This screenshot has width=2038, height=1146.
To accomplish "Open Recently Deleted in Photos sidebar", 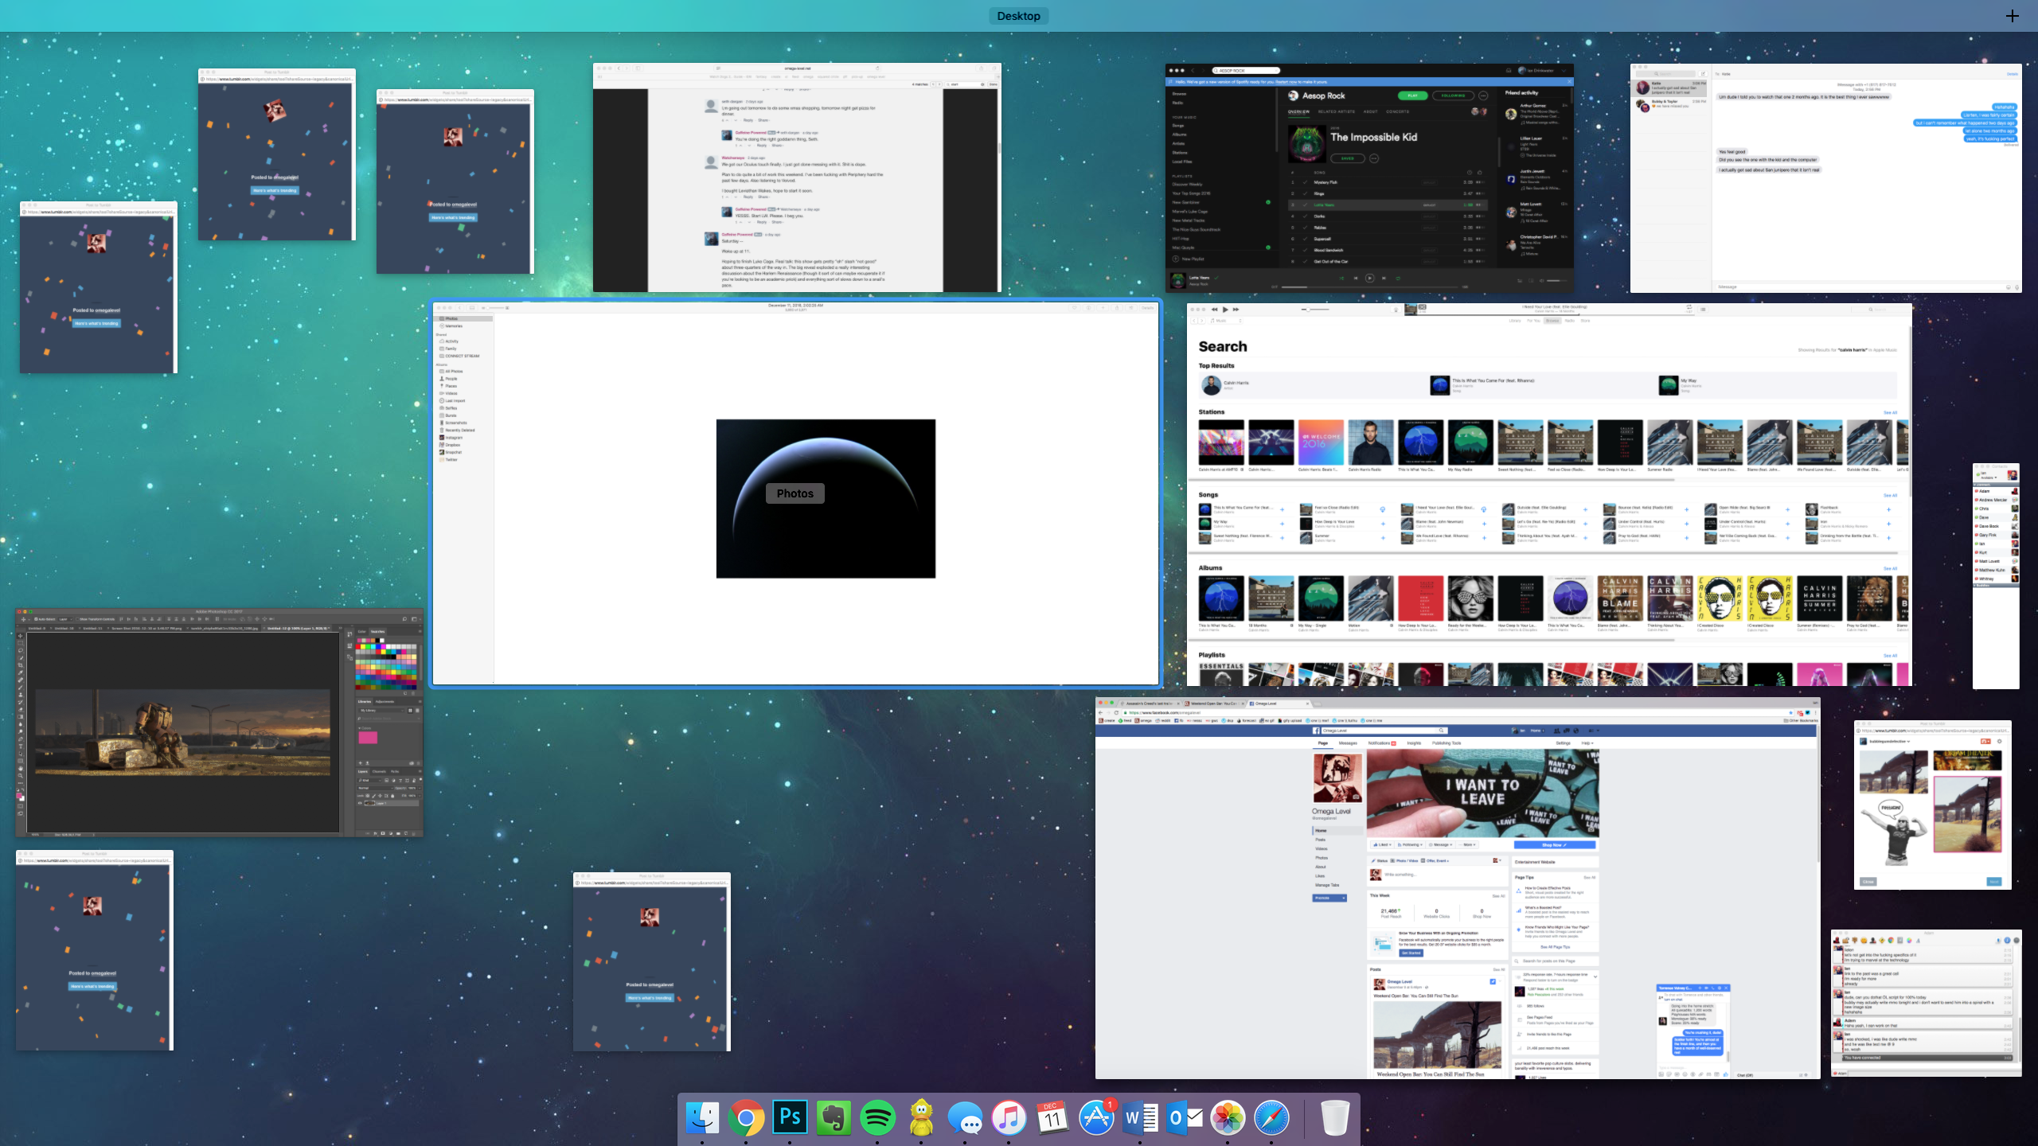I will (457, 430).
